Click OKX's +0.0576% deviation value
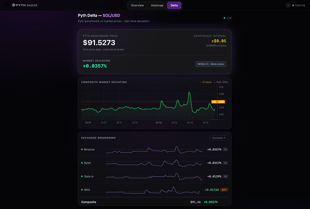The width and height of the screenshot is (310, 209). click(x=212, y=190)
